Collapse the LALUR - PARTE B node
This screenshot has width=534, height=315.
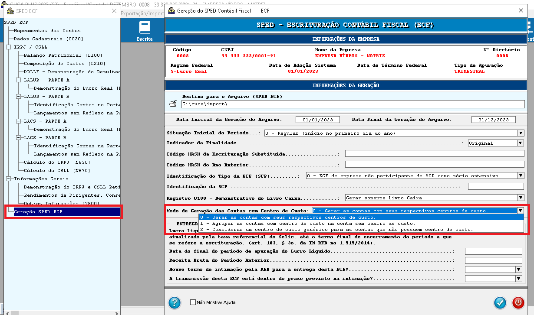point(18,97)
